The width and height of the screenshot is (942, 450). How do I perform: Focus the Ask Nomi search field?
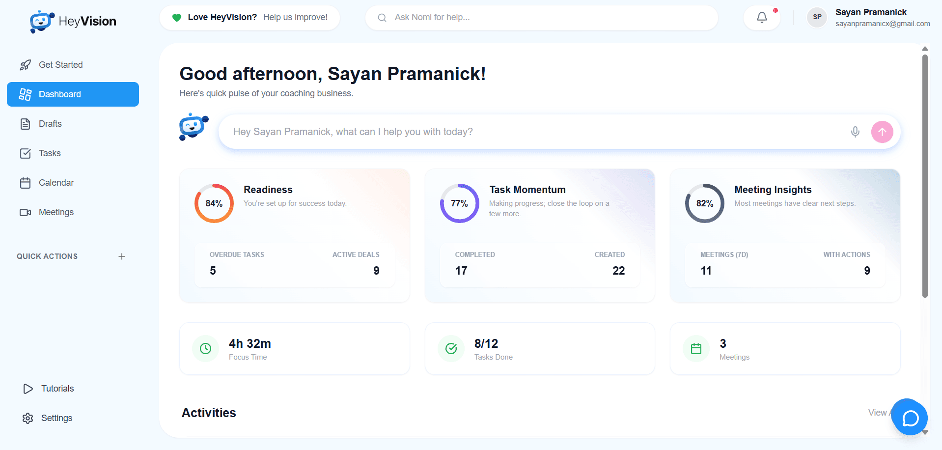[x=540, y=18]
